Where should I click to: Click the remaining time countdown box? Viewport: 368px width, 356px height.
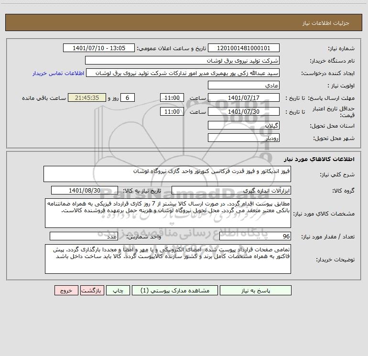point(87,97)
